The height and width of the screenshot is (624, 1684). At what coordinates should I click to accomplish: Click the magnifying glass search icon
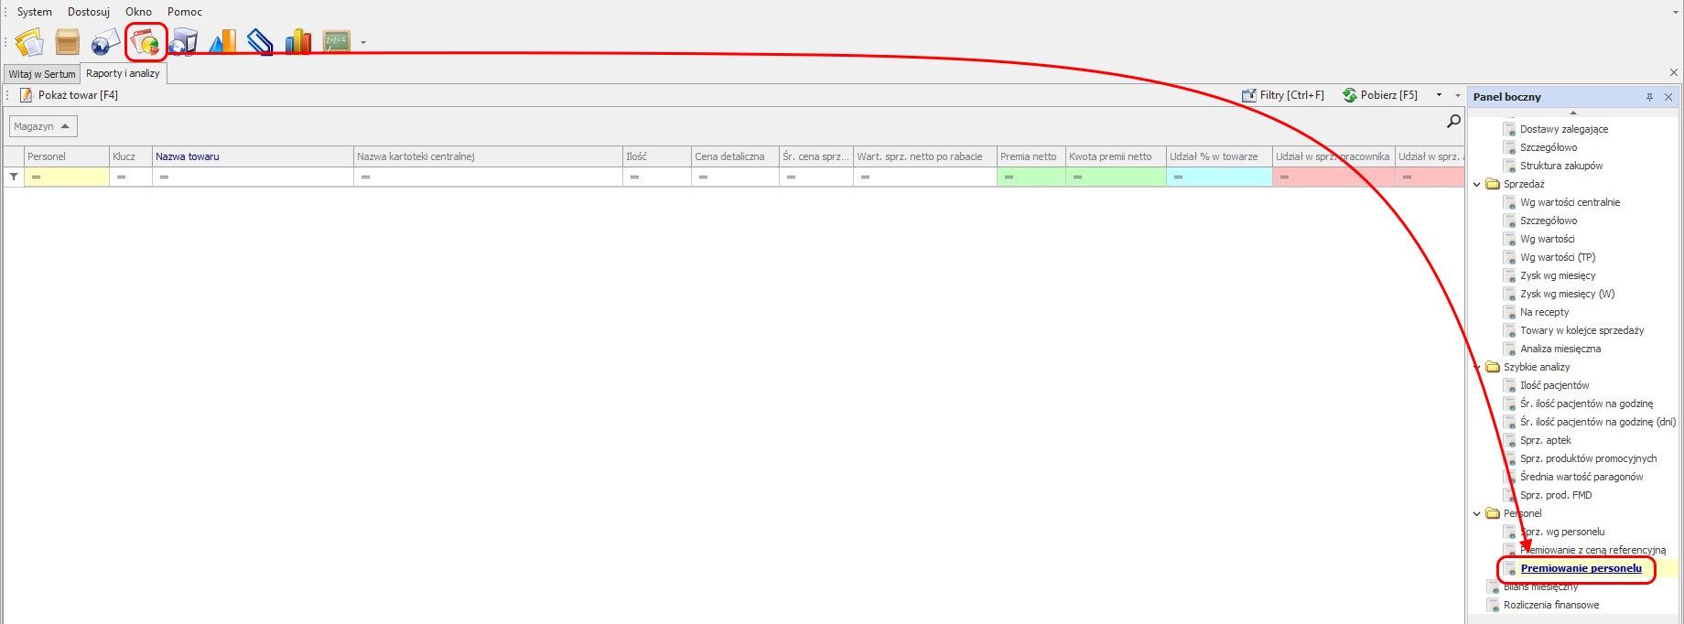click(1452, 122)
